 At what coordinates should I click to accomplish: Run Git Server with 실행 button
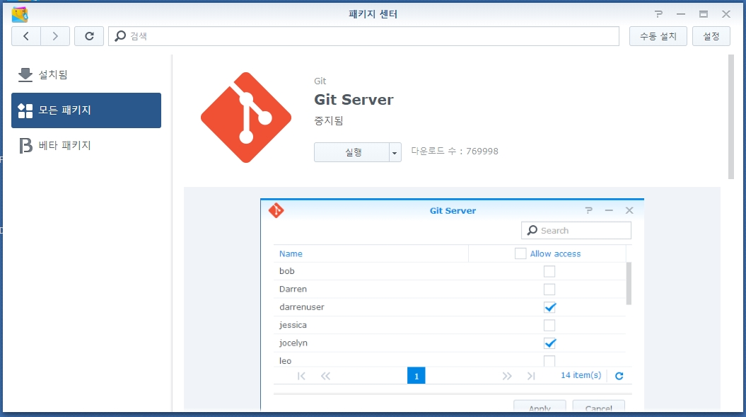[351, 152]
